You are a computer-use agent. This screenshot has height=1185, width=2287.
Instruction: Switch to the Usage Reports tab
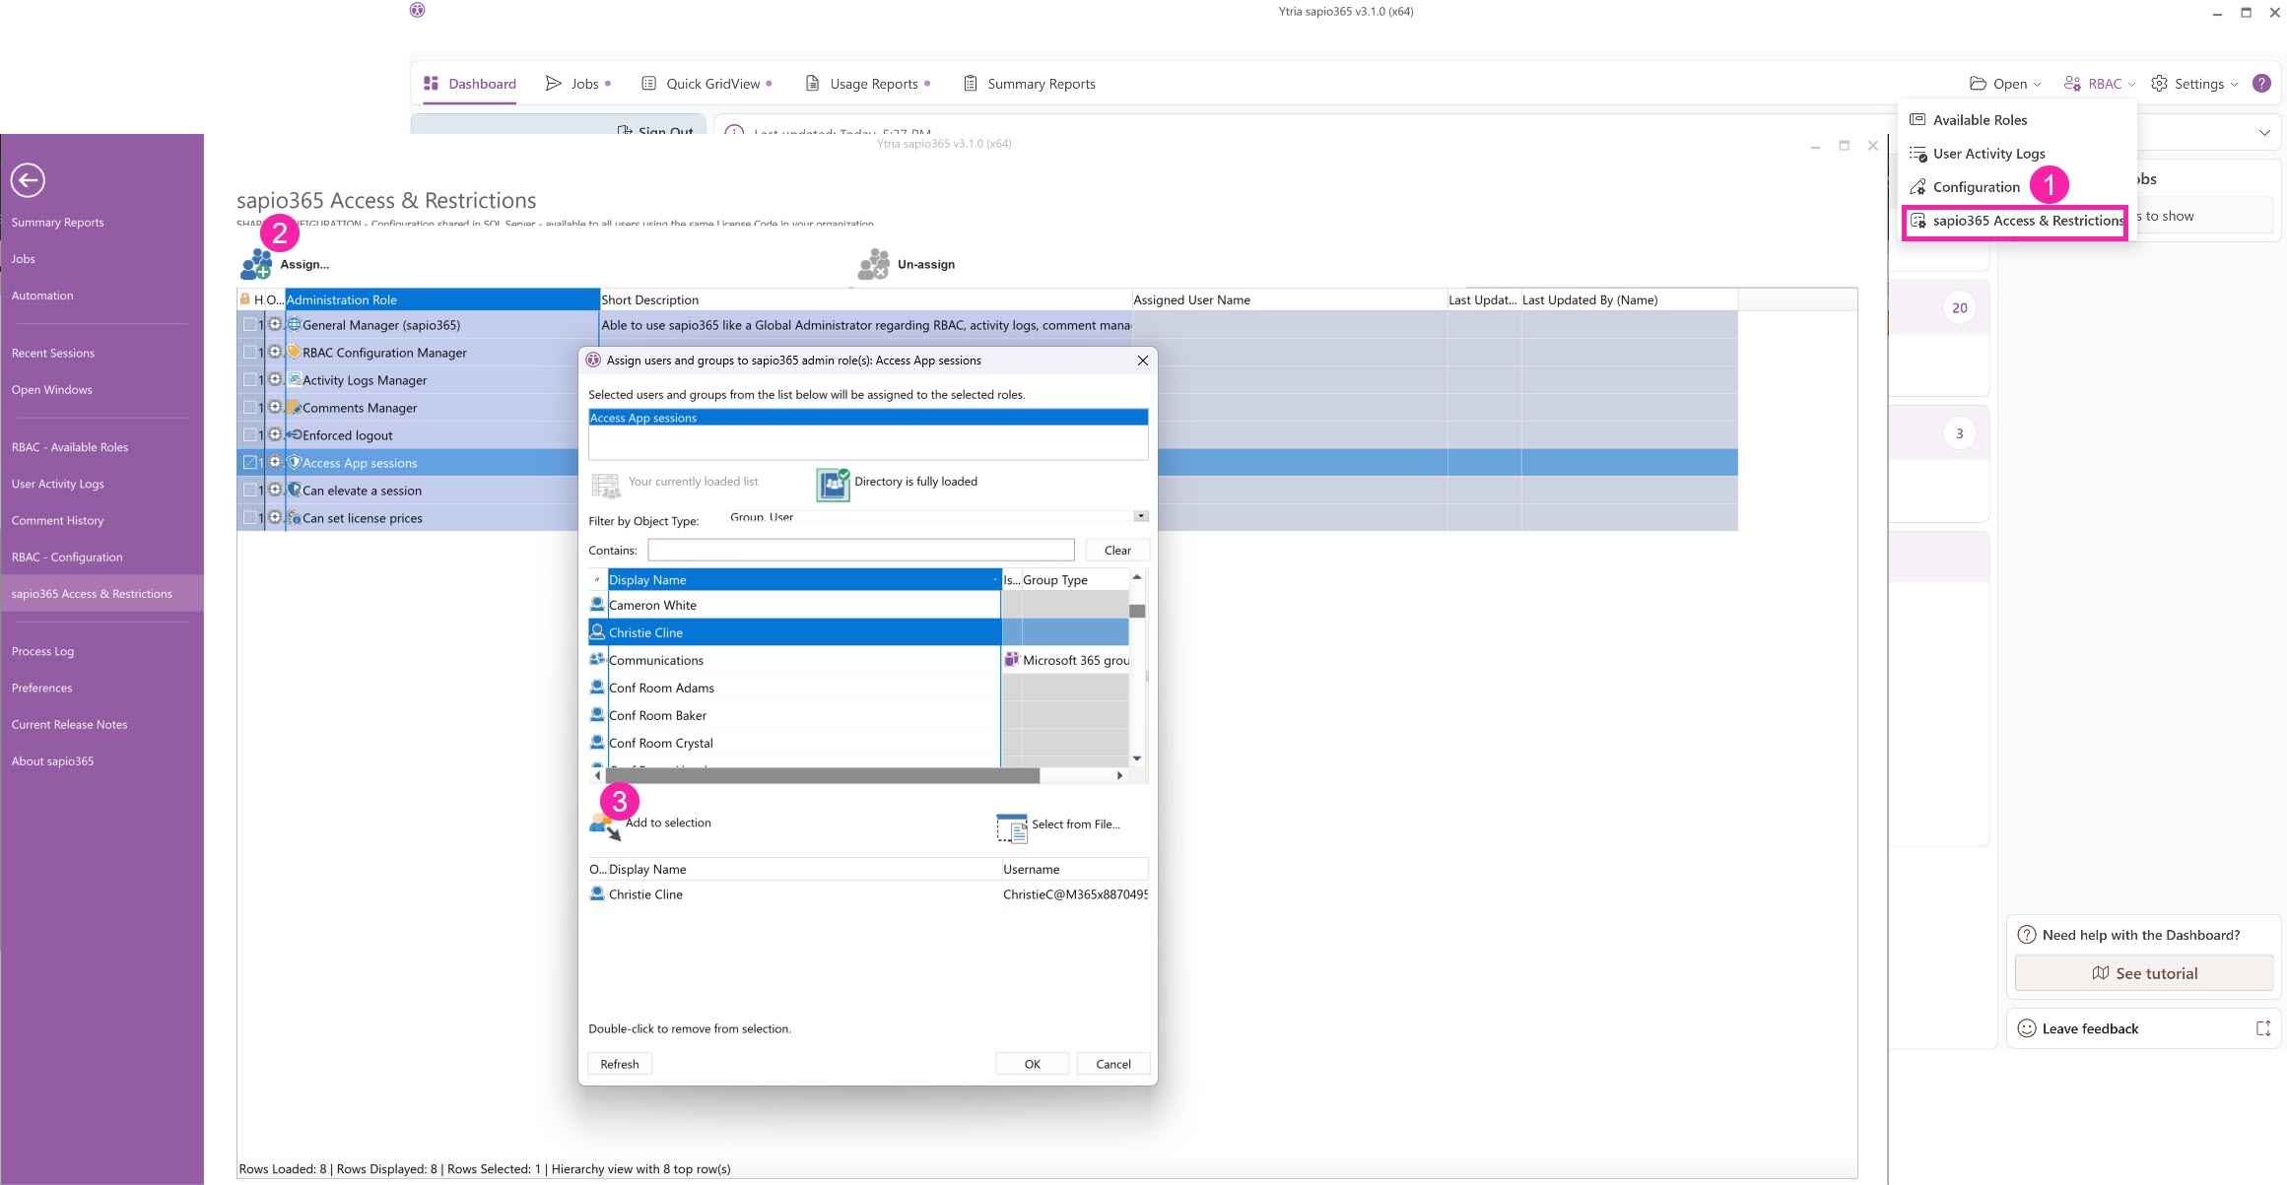coord(873,84)
